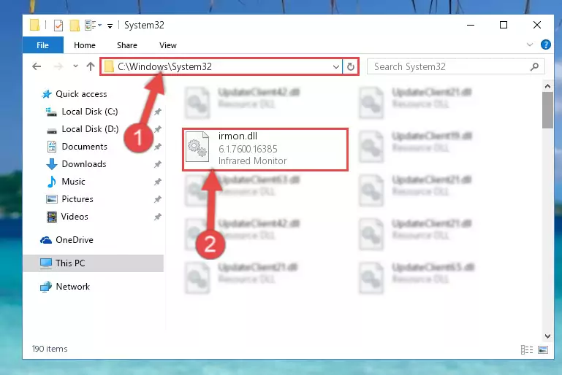Image resolution: width=562 pixels, height=375 pixels.
Task: Open the Customize Quick Access Toolbar arrow
Action: [110, 26]
